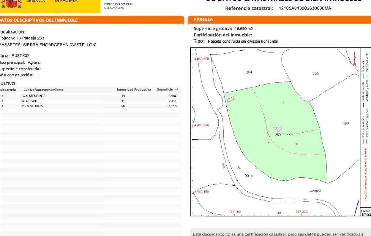Click the Spanish coat of arms emblem
Screen dimensions: 371x236
pyautogui.click(x=11, y=4)
